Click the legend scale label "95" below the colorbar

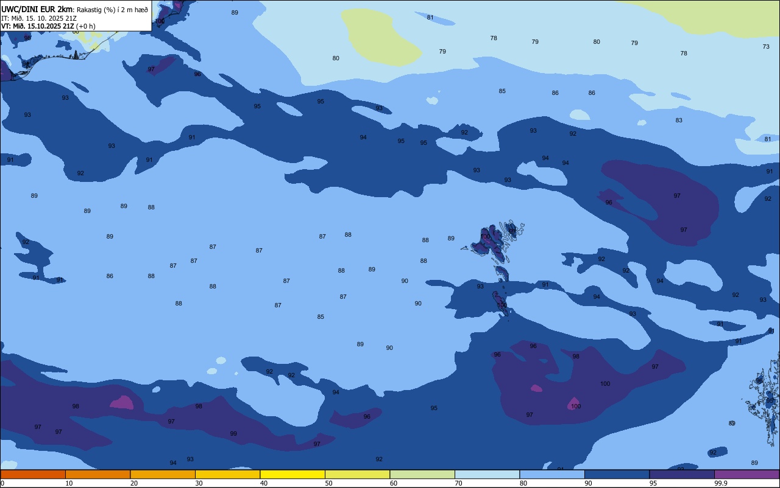pos(653,483)
